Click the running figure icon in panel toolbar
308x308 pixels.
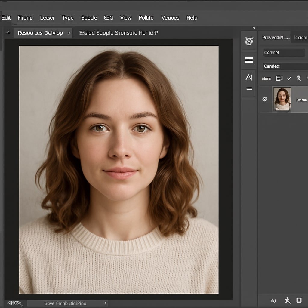(x=299, y=78)
